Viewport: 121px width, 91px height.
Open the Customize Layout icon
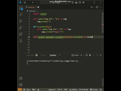[83, 3]
